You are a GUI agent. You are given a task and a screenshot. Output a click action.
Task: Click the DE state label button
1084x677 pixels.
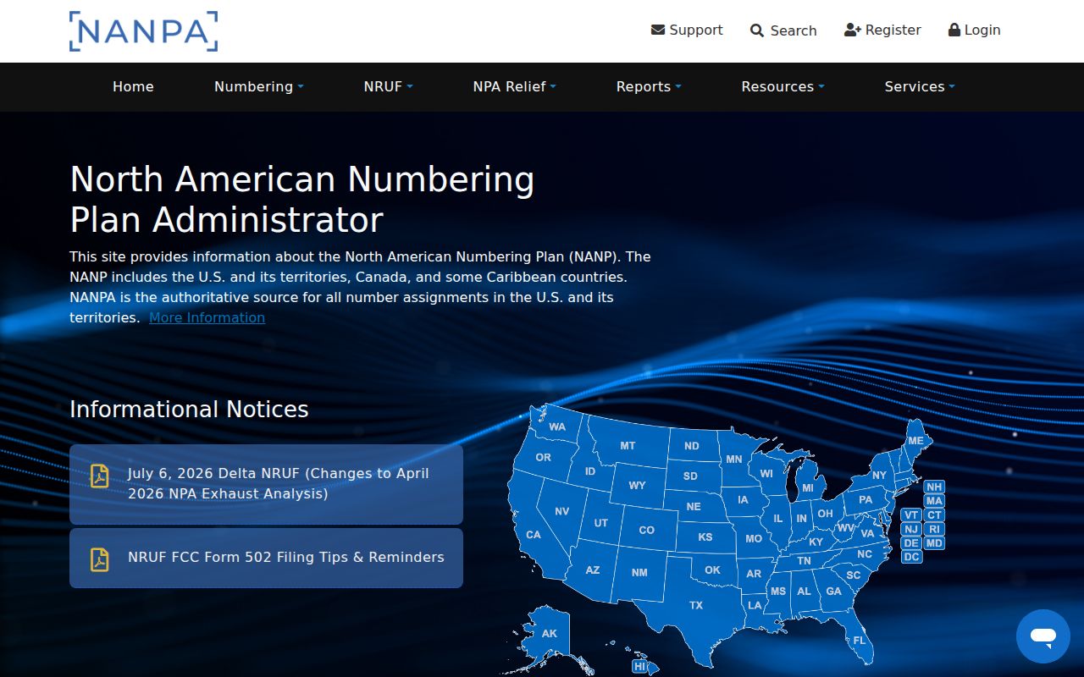pyautogui.click(x=911, y=542)
